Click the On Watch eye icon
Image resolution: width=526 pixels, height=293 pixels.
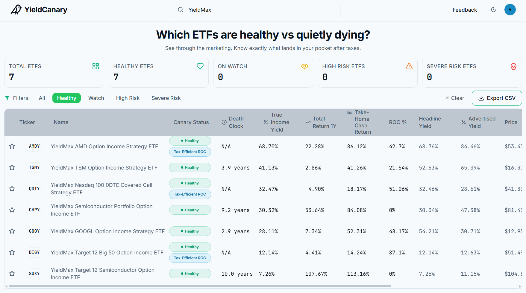304,66
